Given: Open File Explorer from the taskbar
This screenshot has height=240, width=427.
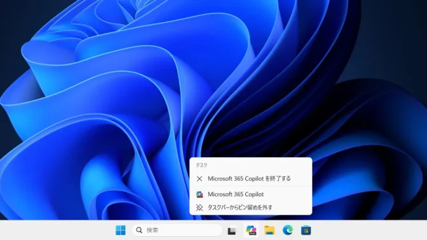Looking at the screenshot, I should [269, 230].
